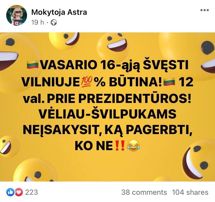Click the red double exclamation mark emoji
The height and width of the screenshot is (202, 215).
pos(119,146)
